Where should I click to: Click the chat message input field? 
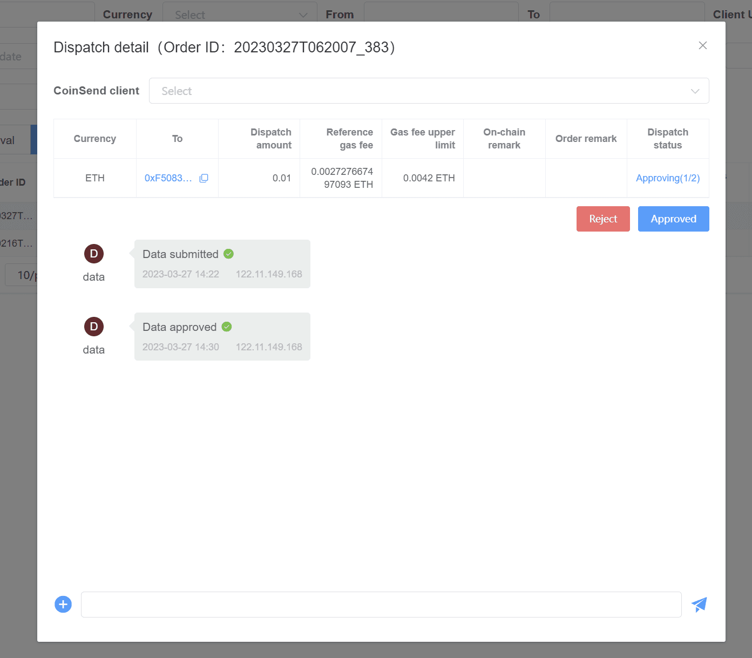pos(381,604)
